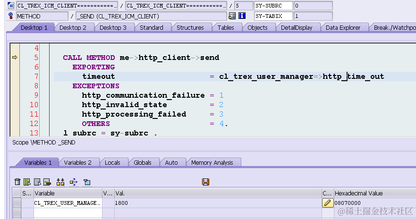416x219 pixels.
Task: Click the Variable column header
Action: tap(68, 194)
